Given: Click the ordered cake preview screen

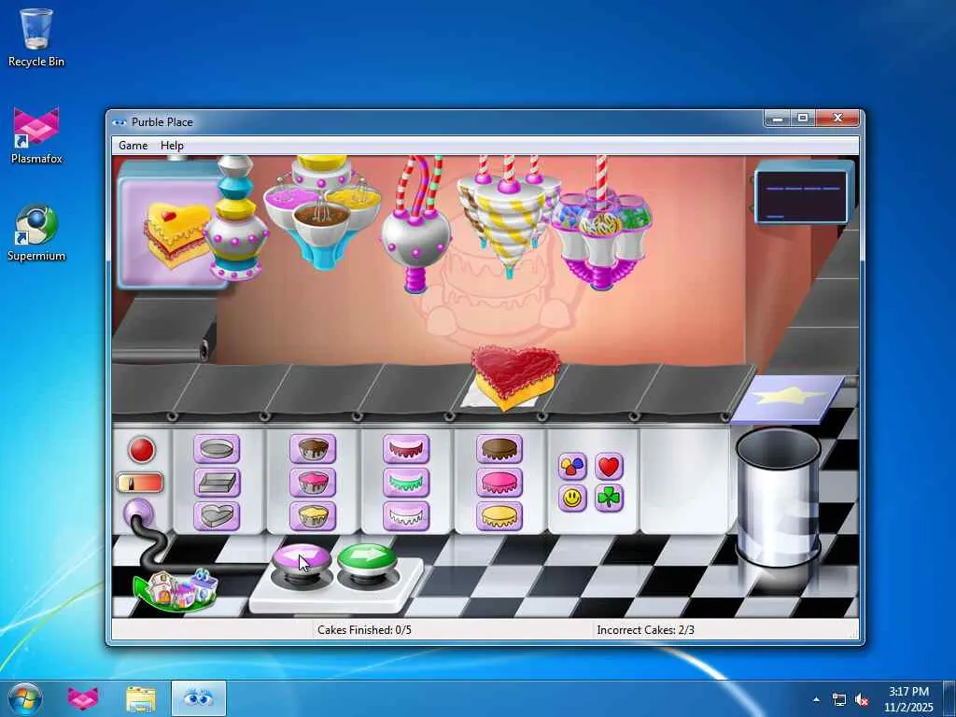Looking at the screenshot, I should pyautogui.click(x=171, y=232).
